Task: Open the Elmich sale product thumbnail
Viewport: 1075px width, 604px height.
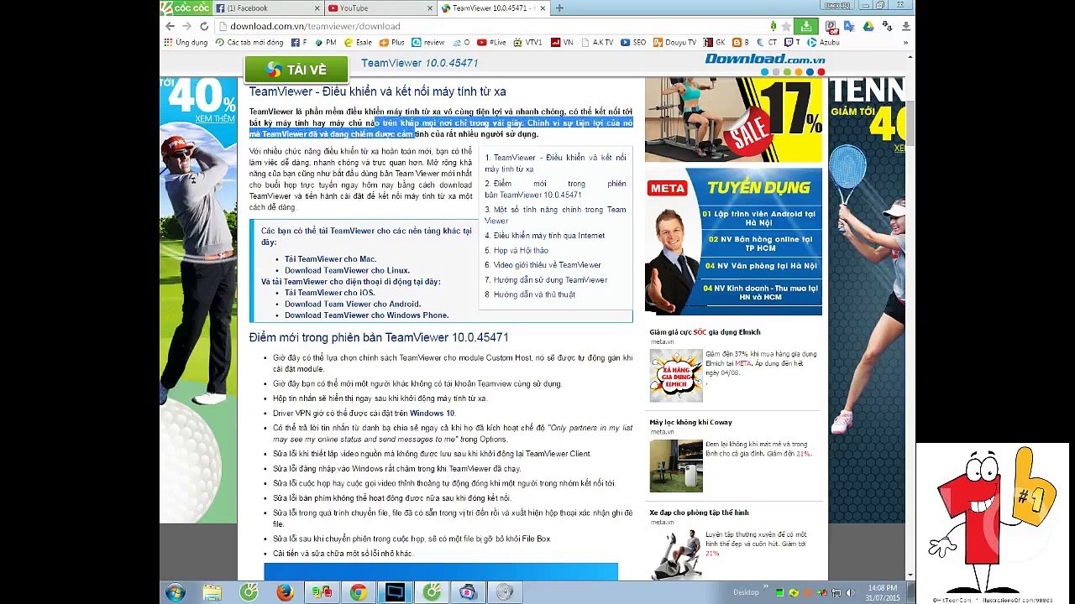Action: tap(675, 375)
